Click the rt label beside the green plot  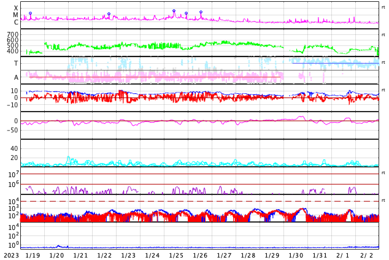[383, 35]
